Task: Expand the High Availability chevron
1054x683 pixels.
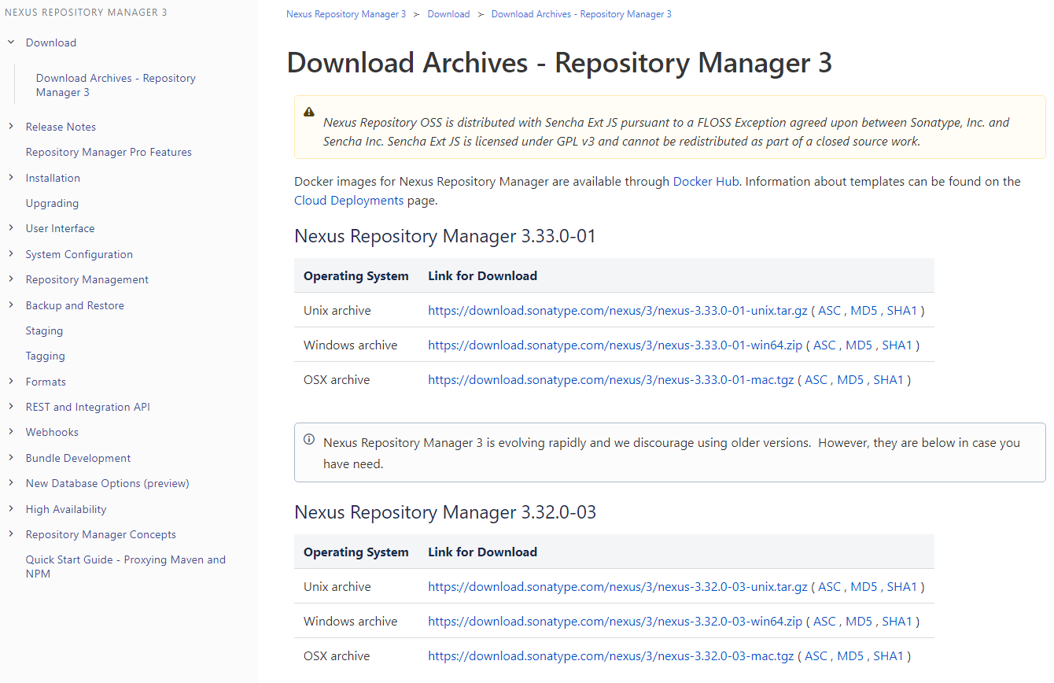Action: [11, 508]
